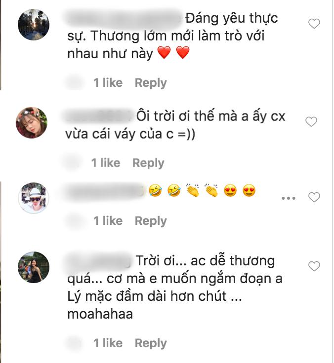Like the 'Trời ơi... ac dễ thương' comment
Image resolution: width=334 pixels, height=363 pixels.
tap(314, 266)
